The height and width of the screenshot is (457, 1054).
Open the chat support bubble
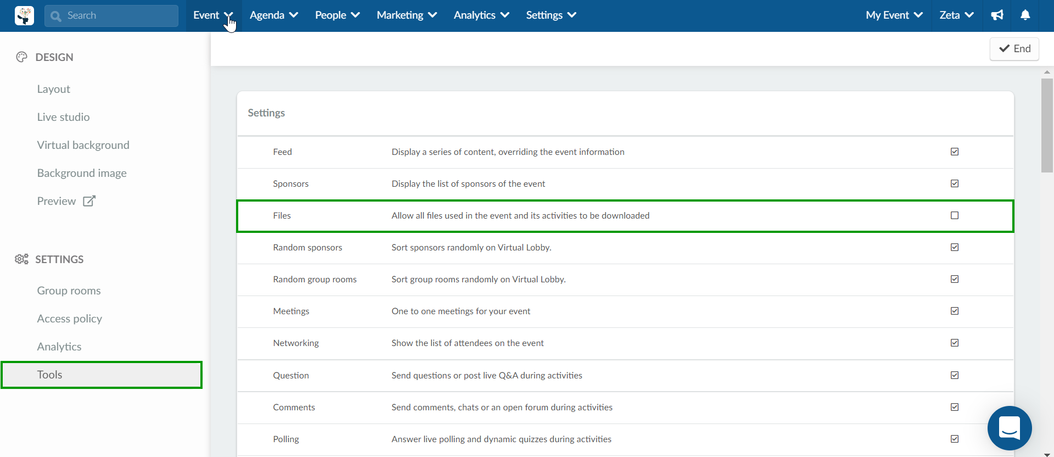[x=1010, y=428]
